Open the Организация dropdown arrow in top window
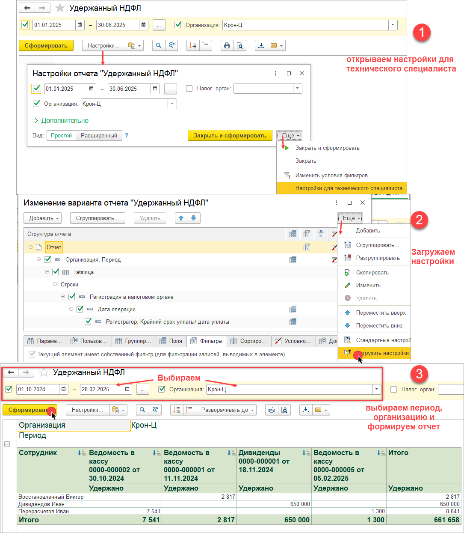Image resolution: width=464 pixels, height=533 pixels. (x=393, y=25)
